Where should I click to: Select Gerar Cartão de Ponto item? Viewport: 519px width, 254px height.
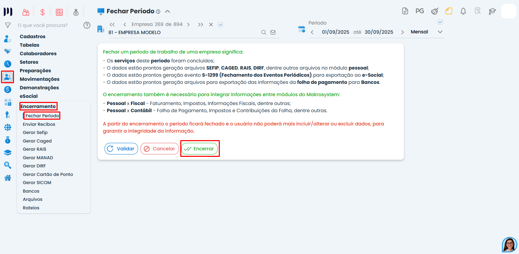[48, 174]
